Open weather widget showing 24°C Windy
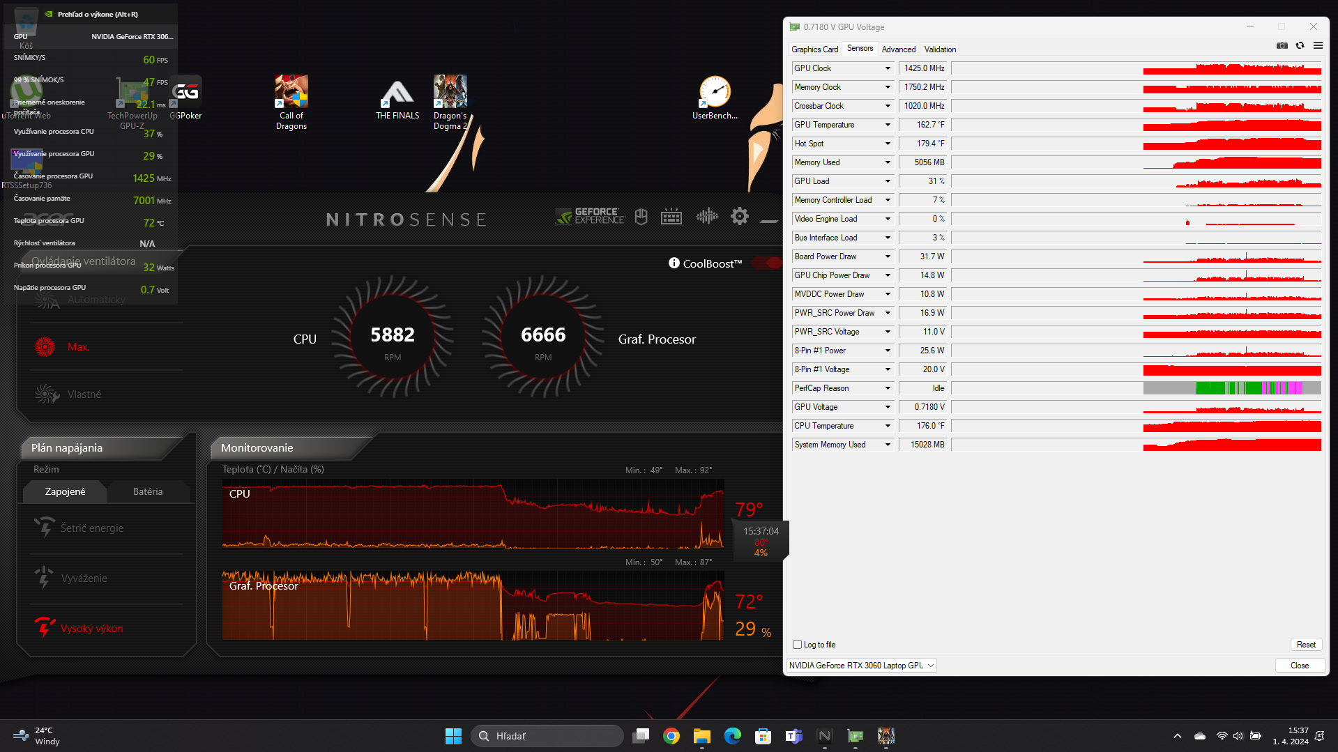 (x=37, y=736)
